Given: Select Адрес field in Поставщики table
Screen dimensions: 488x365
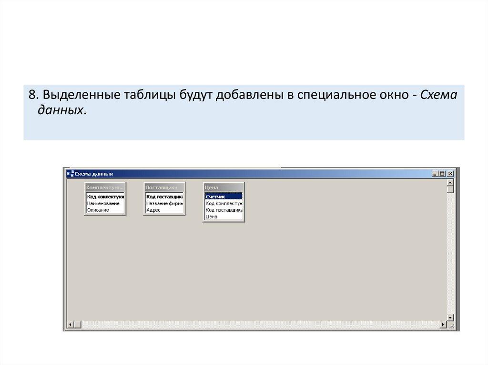Looking at the screenshot, I should point(153,210).
